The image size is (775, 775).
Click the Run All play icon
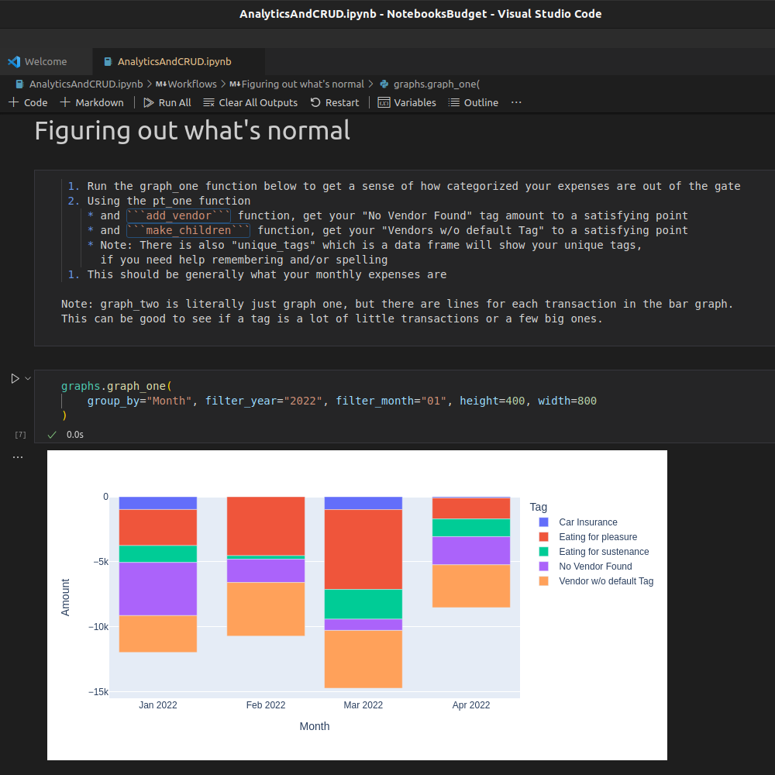tap(148, 103)
